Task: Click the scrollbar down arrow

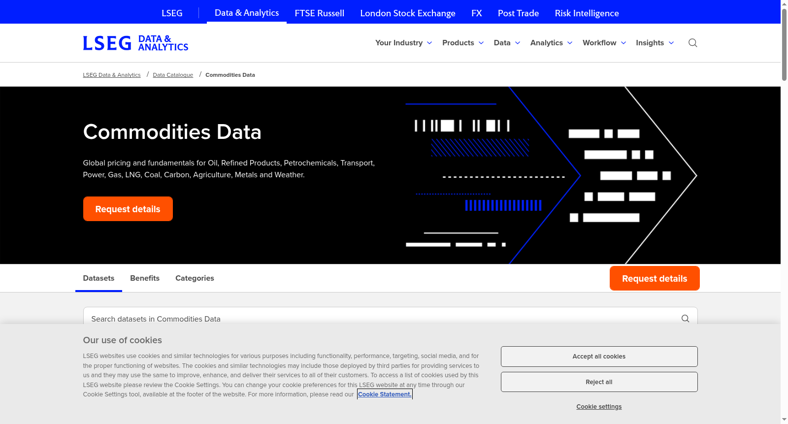Action: [784, 420]
